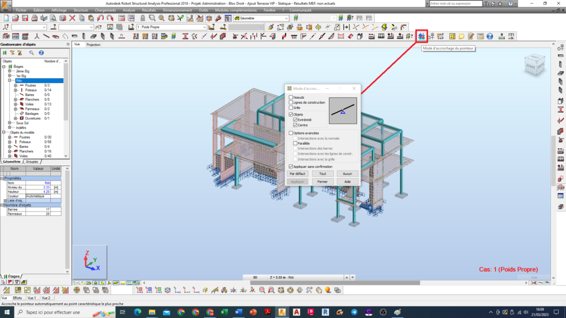Image resolution: width=566 pixels, height=318 pixels.
Task: Click the Save project icon
Action: (x=25, y=18)
